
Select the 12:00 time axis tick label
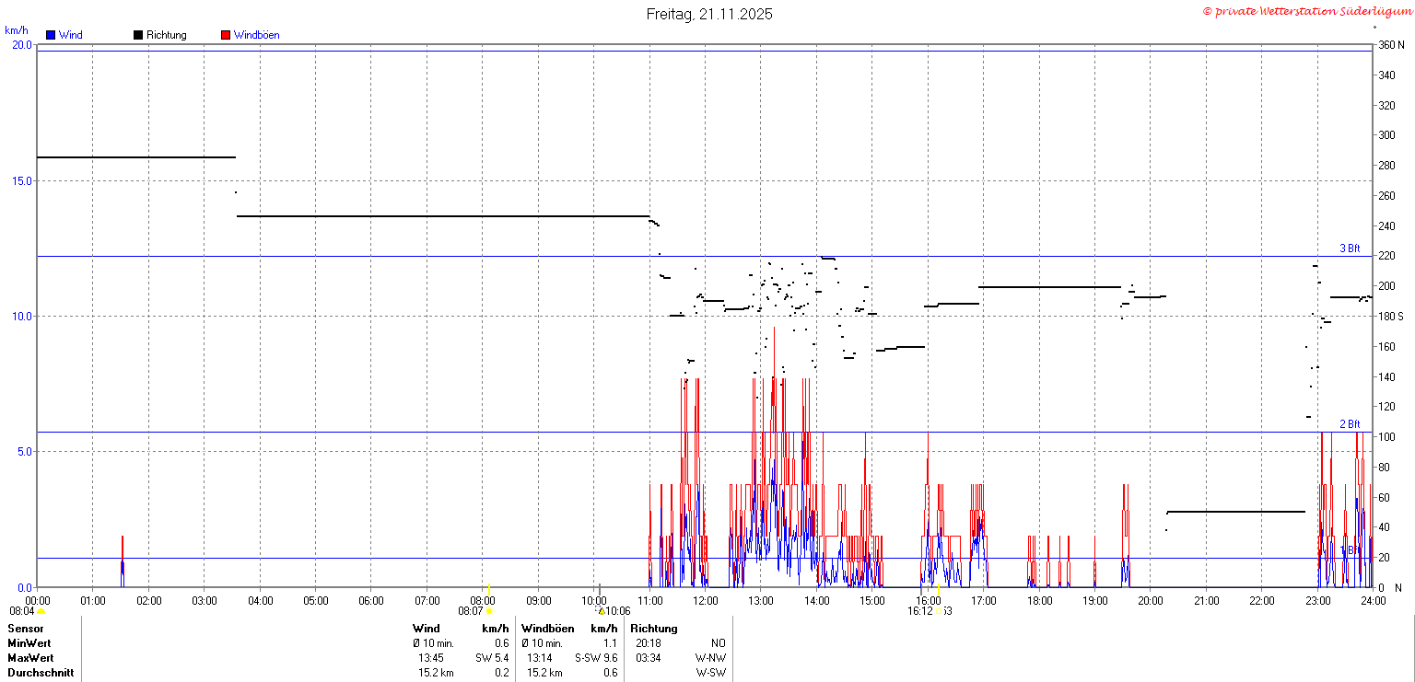click(x=706, y=601)
